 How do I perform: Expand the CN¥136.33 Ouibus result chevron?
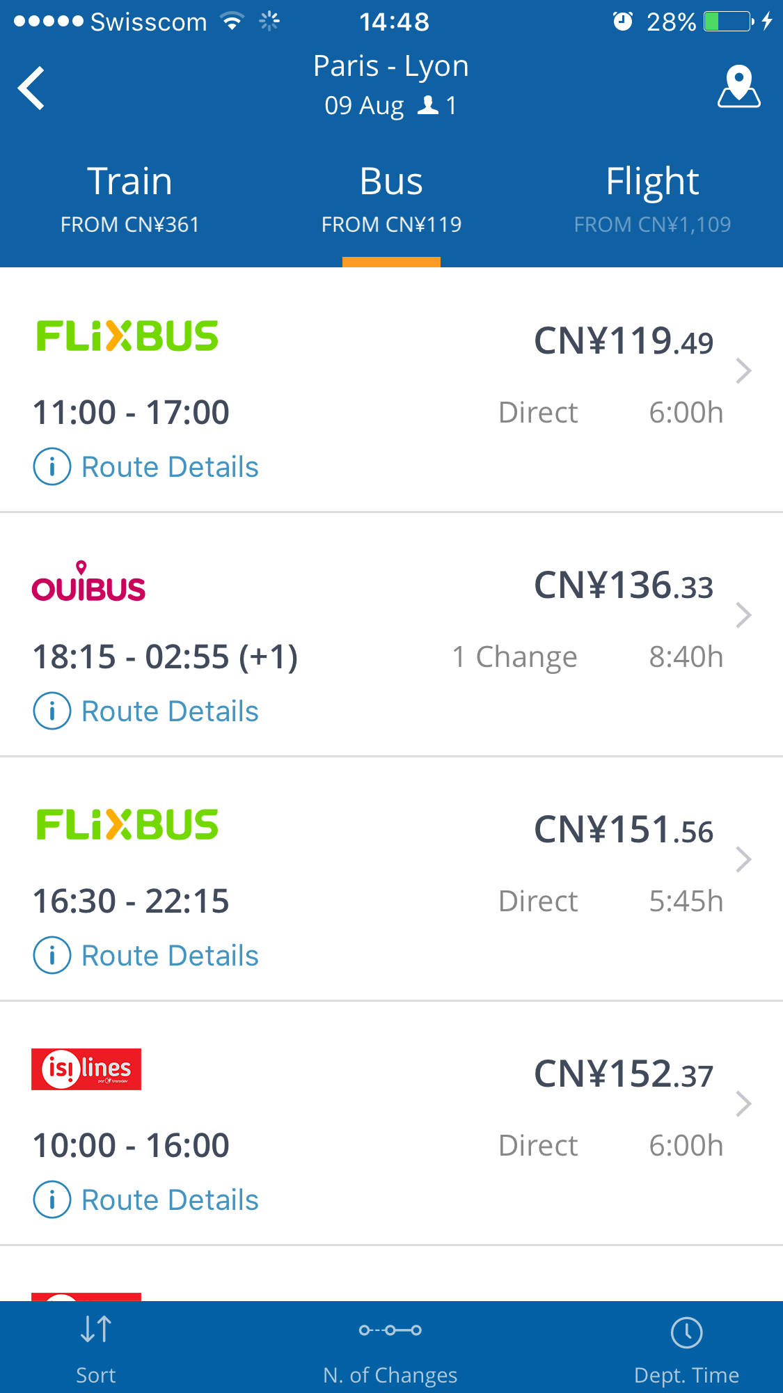coord(743,615)
